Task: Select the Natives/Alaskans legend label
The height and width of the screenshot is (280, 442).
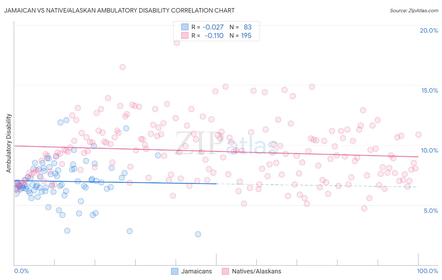Action: pyautogui.click(x=257, y=271)
